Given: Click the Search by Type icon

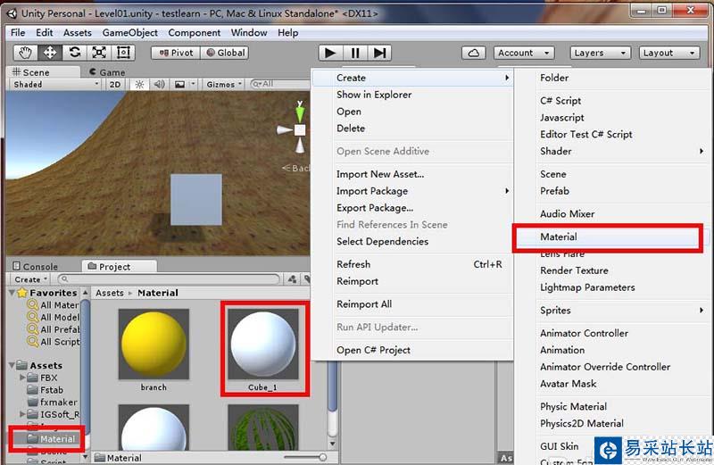Looking at the screenshot, I should pyautogui.click(x=292, y=279).
